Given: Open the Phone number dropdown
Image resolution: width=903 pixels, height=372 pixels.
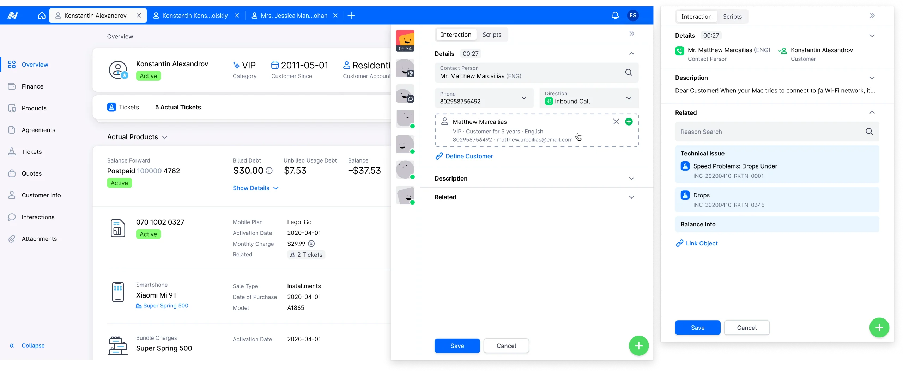Looking at the screenshot, I should 484,98.
